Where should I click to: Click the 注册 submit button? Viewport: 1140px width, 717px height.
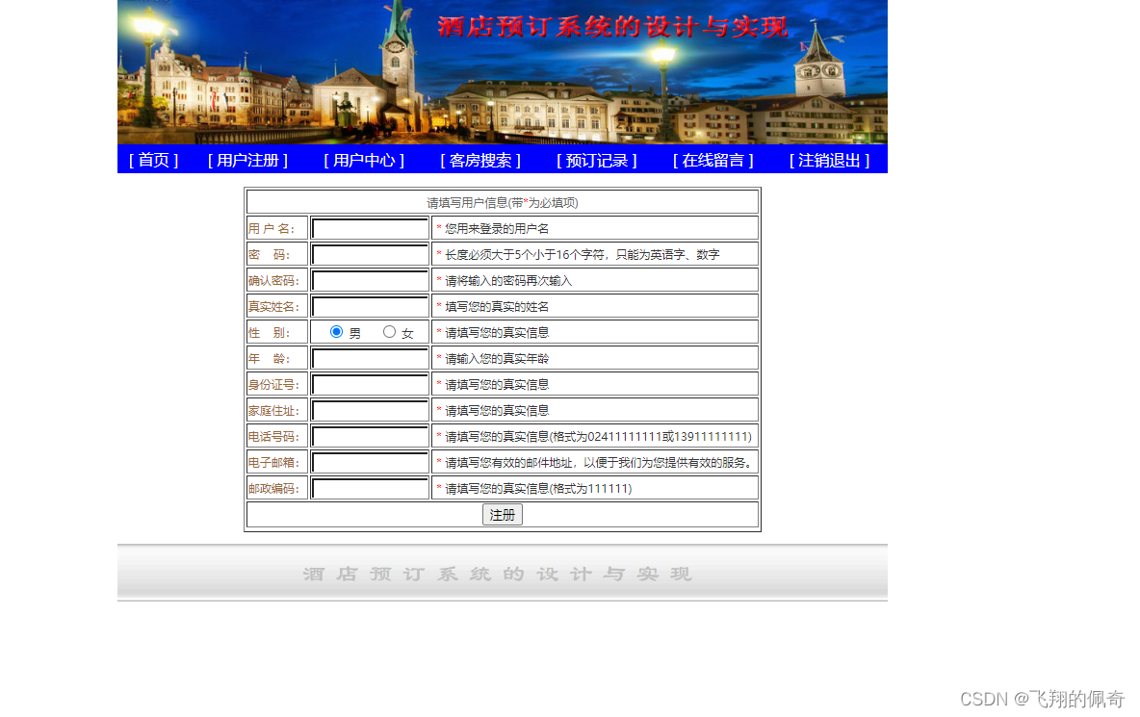pyautogui.click(x=502, y=514)
